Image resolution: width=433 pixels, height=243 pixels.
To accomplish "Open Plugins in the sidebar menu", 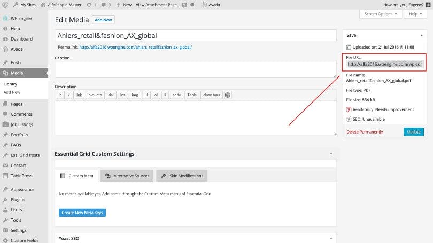I will [x=18, y=199].
